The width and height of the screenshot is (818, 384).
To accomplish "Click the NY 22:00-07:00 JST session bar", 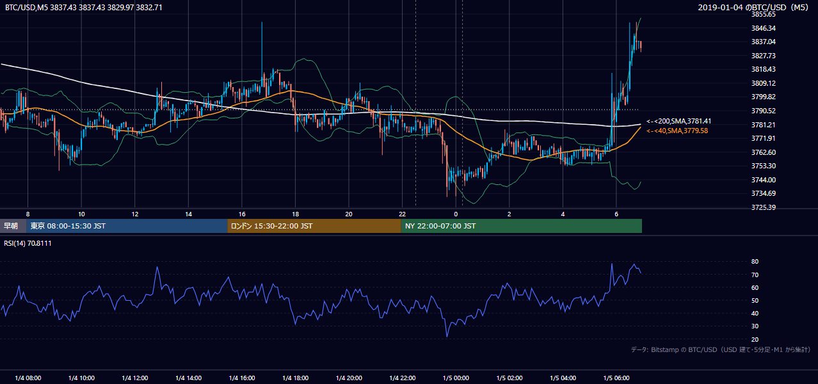I will click(x=522, y=226).
